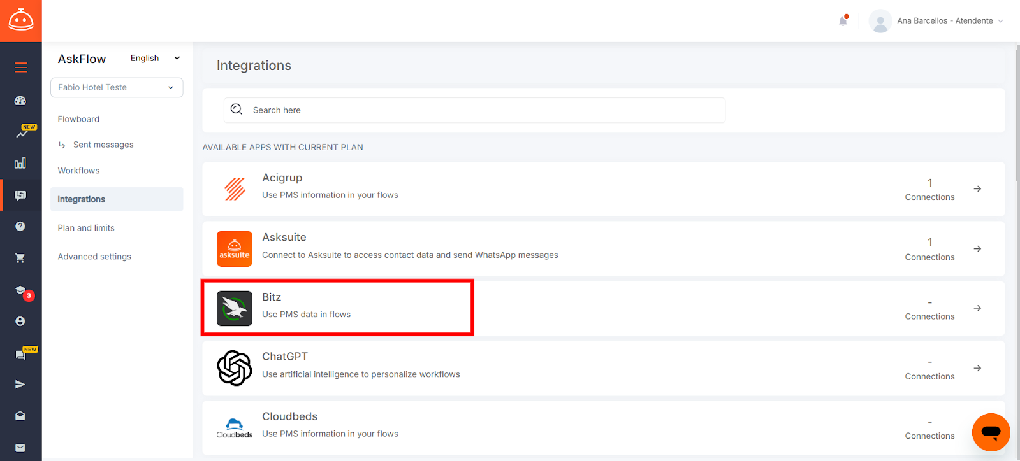Screen dimensions: 1020x461
Task: Select Plan and limits menu item
Action: tap(86, 228)
